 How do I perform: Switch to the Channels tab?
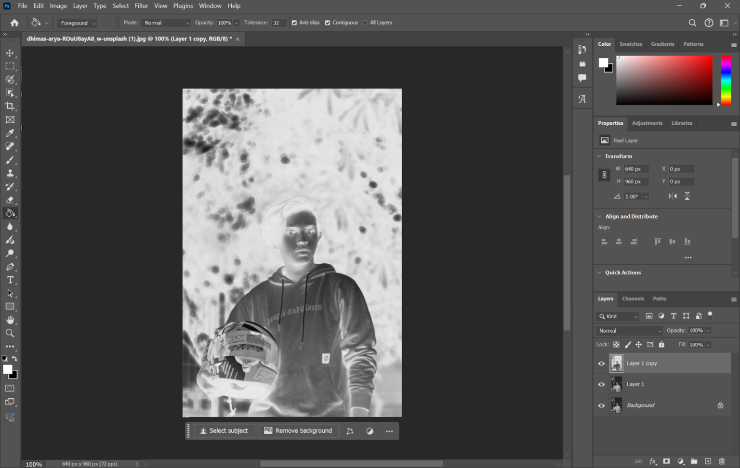click(x=633, y=299)
